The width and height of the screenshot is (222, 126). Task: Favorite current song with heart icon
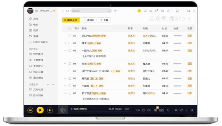181,110
